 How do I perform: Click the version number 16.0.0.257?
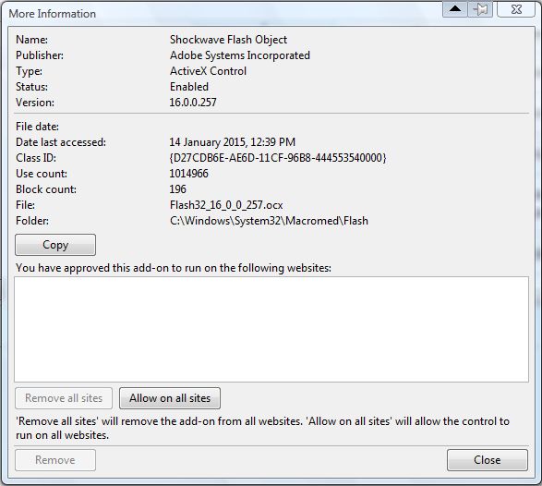(193, 103)
